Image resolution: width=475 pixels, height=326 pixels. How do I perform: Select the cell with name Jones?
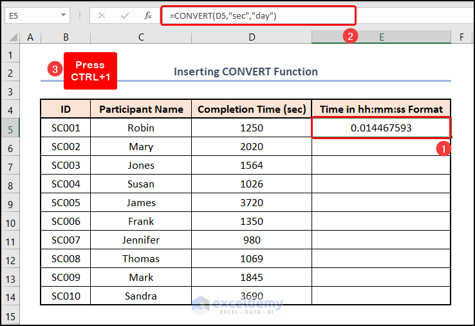(x=141, y=166)
